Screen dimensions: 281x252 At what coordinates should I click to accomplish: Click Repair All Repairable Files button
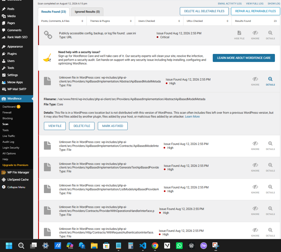(256, 11)
